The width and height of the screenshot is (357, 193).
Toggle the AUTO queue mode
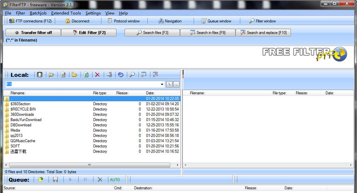(x=115, y=180)
